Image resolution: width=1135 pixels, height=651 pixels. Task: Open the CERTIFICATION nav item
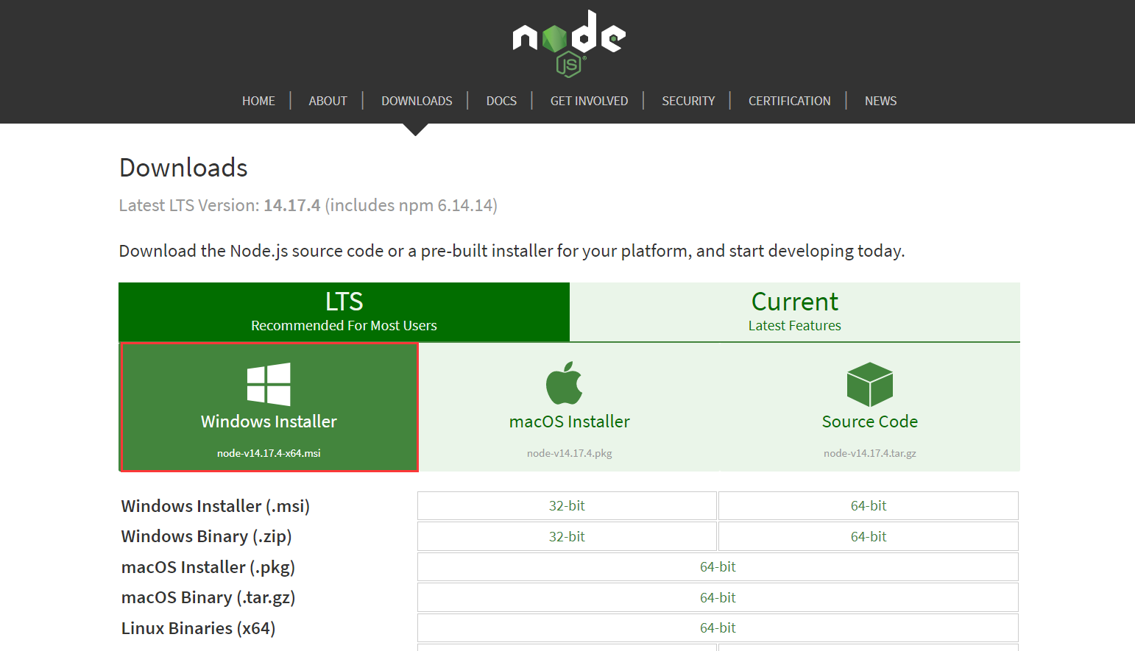[789, 101]
